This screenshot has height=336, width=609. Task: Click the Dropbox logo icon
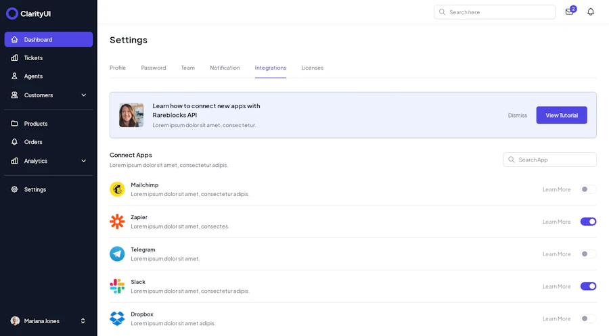[x=117, y=318]
